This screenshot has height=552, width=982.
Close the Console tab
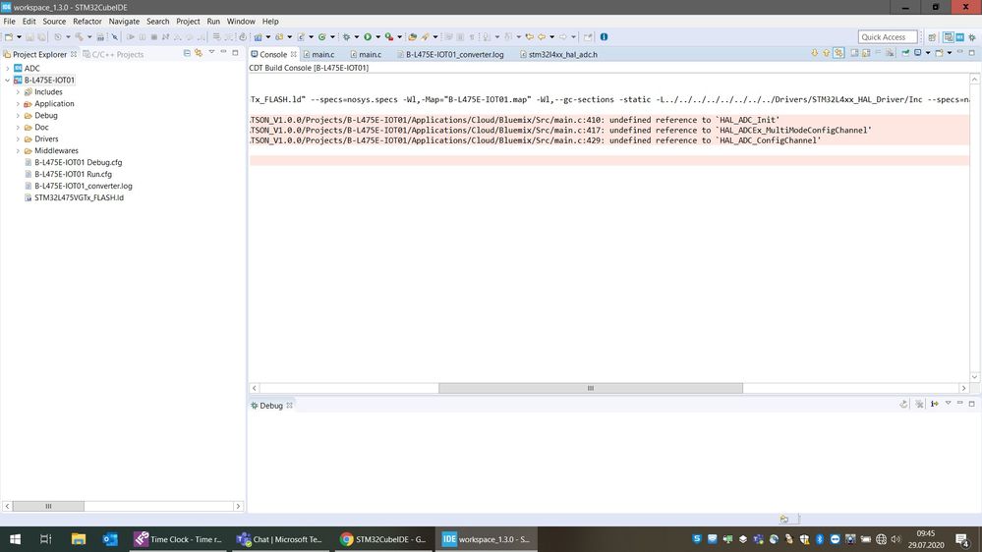(293, 54)
